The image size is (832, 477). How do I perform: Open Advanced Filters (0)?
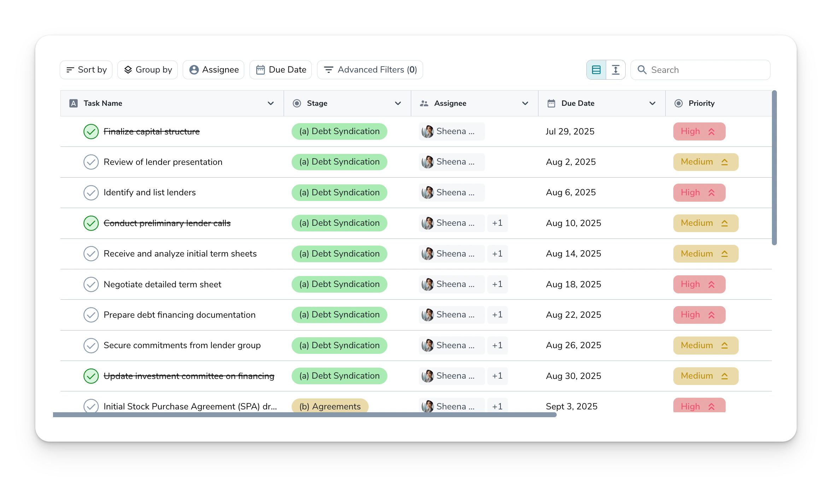pos(370,70)
